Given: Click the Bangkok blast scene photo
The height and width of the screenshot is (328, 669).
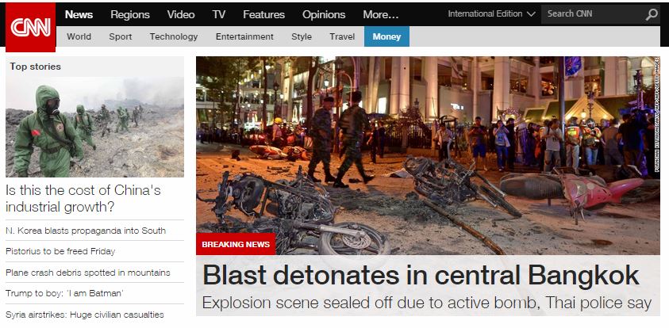Looking at the screenshot, I should [428, 155].
